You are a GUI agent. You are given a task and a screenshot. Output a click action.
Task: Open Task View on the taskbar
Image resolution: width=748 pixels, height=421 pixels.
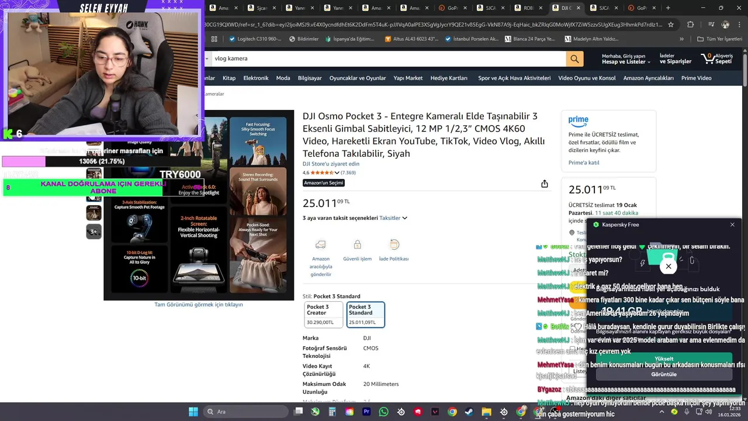click(x=299, y=412)
